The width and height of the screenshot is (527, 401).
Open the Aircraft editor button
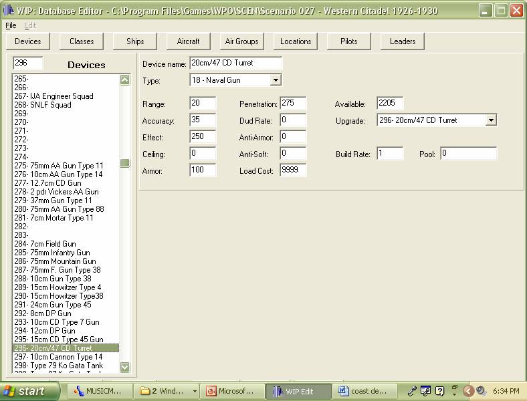(x=188, y=41)
